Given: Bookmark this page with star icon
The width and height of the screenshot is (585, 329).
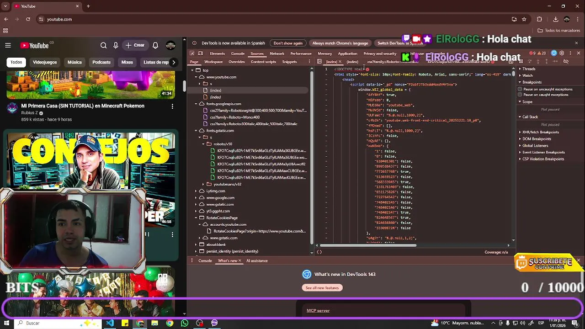Looking at the screenshot, I should click(524, 19).
